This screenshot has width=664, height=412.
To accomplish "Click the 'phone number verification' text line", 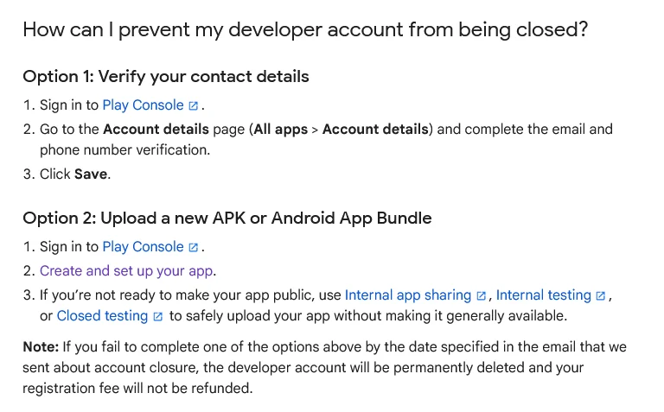I will [x=124, y=150].
